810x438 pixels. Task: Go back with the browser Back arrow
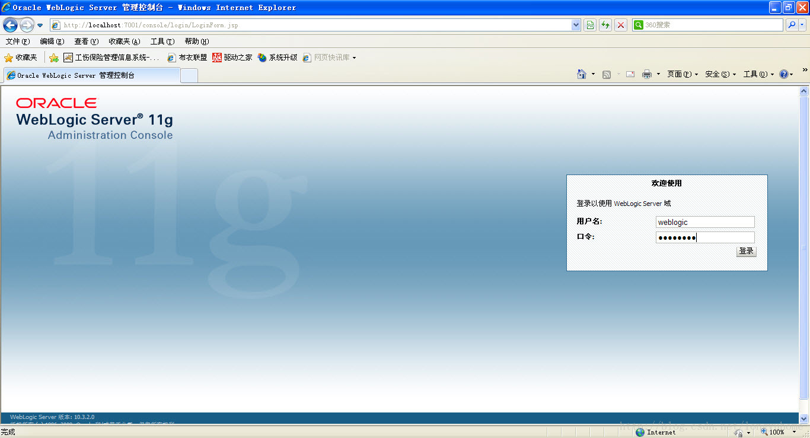10,25
